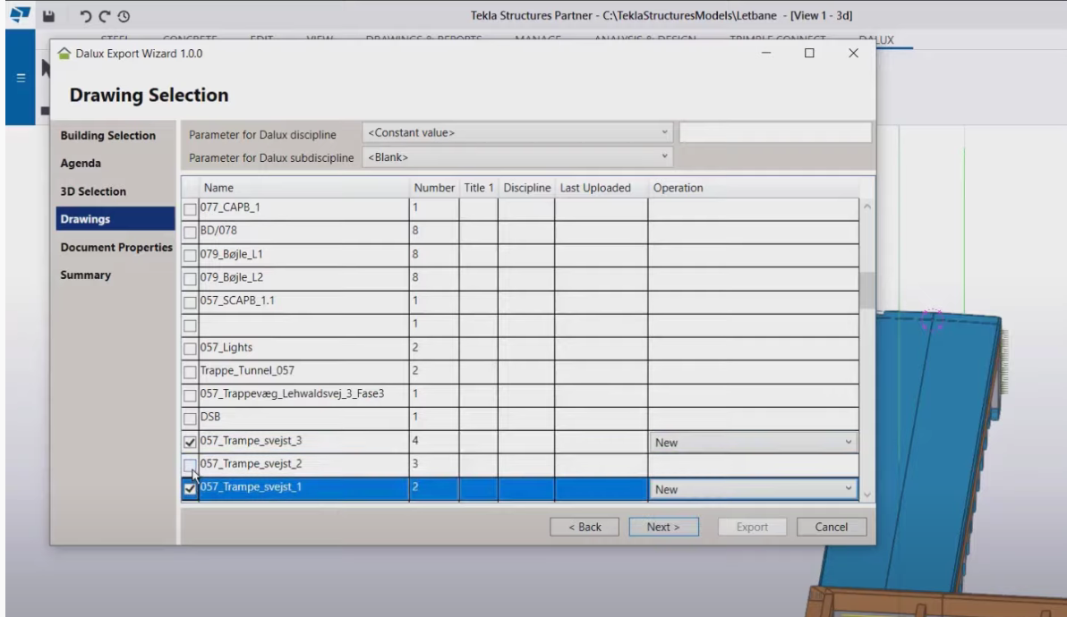Click the Redo arrow icon
Viewport: 1067px width, 617px height.
(x=104, y=16)
